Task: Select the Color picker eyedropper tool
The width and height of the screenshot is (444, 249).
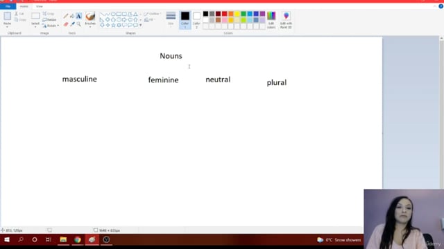Action: pos(72,24)
